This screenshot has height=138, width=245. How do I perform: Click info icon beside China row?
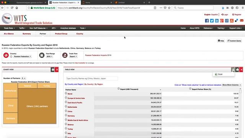(66, 111)
